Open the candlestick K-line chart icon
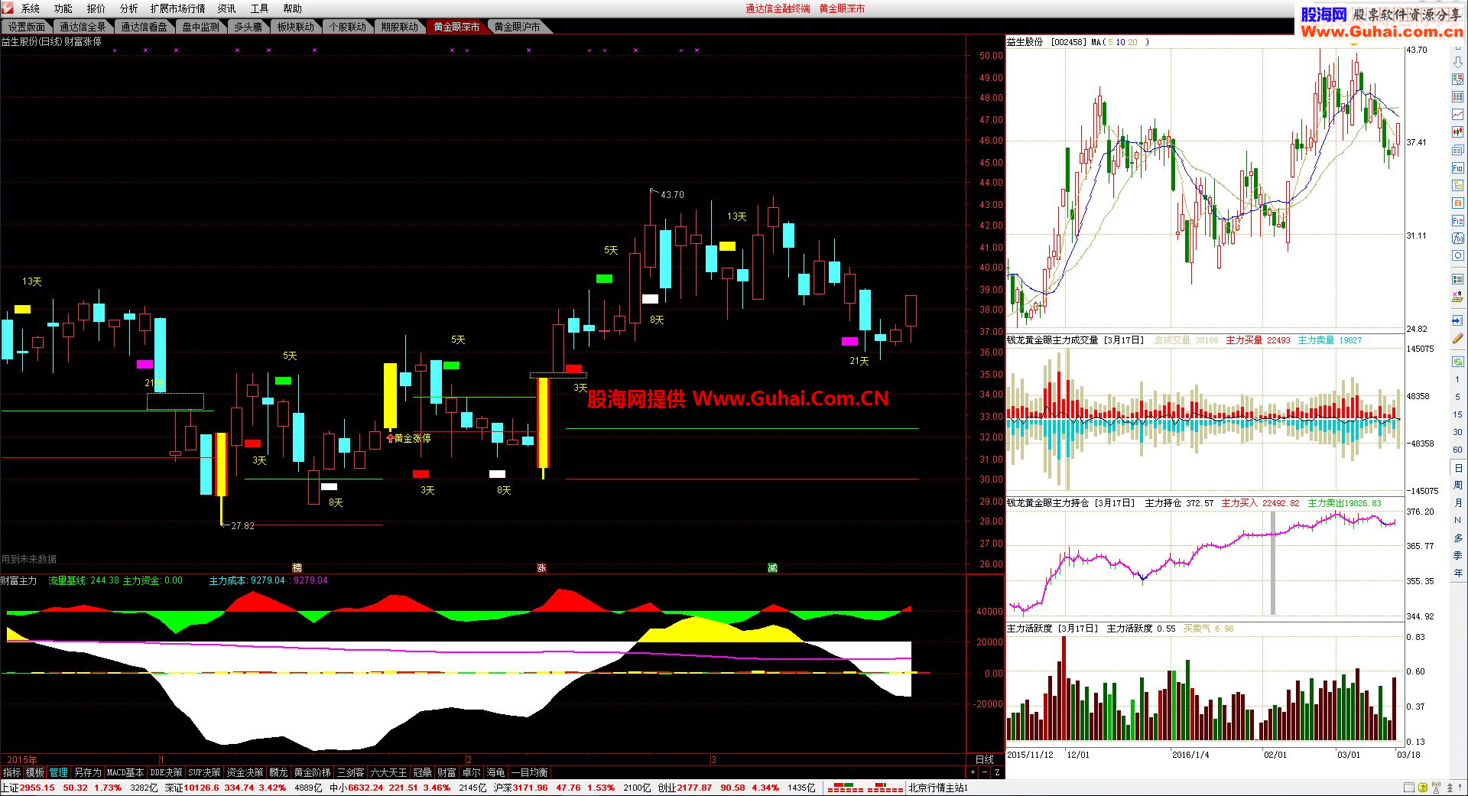The width and height of the screenshot is (1468, 796). click(1457, 132)
